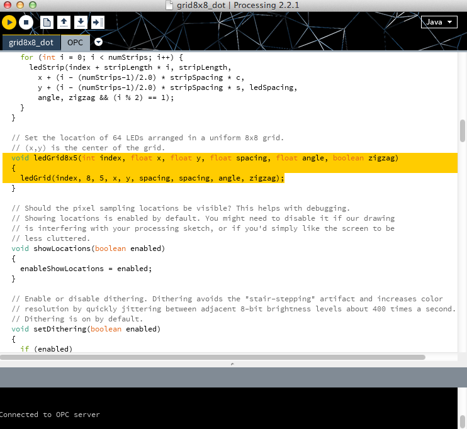The width and height of the screenshot is (467, 429).
Task: Open the Java mode dropdown
Action: click(x=439, y=22)
